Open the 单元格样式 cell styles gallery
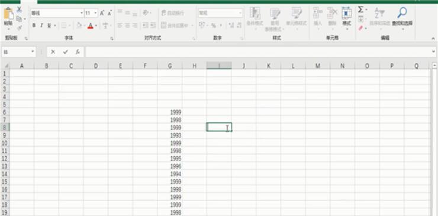This screenshot has height=216, width=438. 297,18
